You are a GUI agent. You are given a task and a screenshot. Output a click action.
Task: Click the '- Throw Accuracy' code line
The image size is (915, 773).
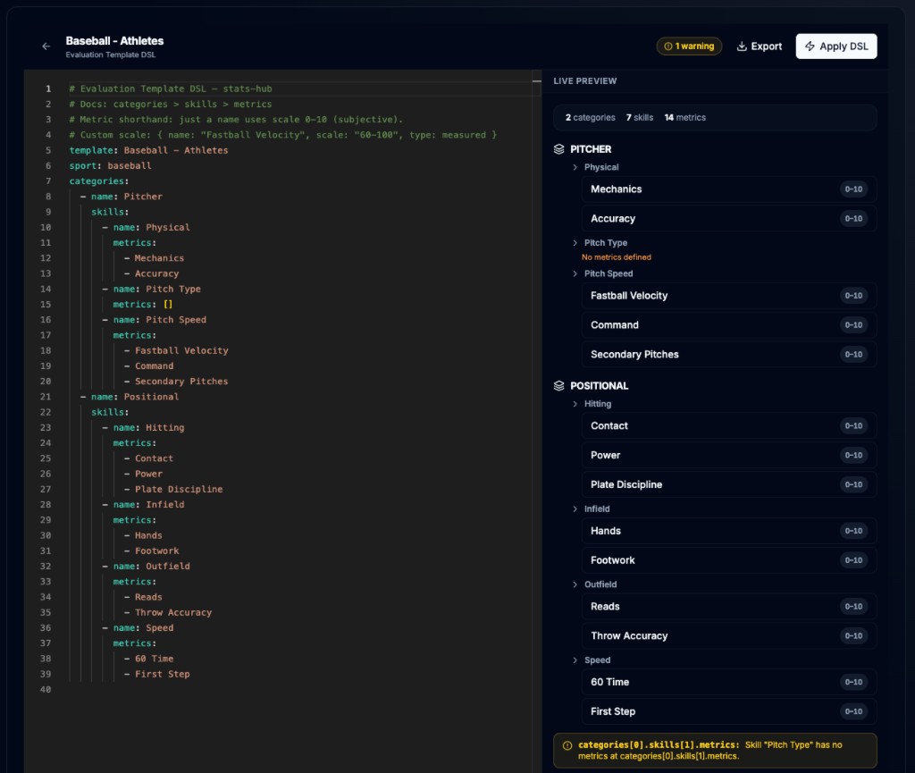(x=168, y=612)
